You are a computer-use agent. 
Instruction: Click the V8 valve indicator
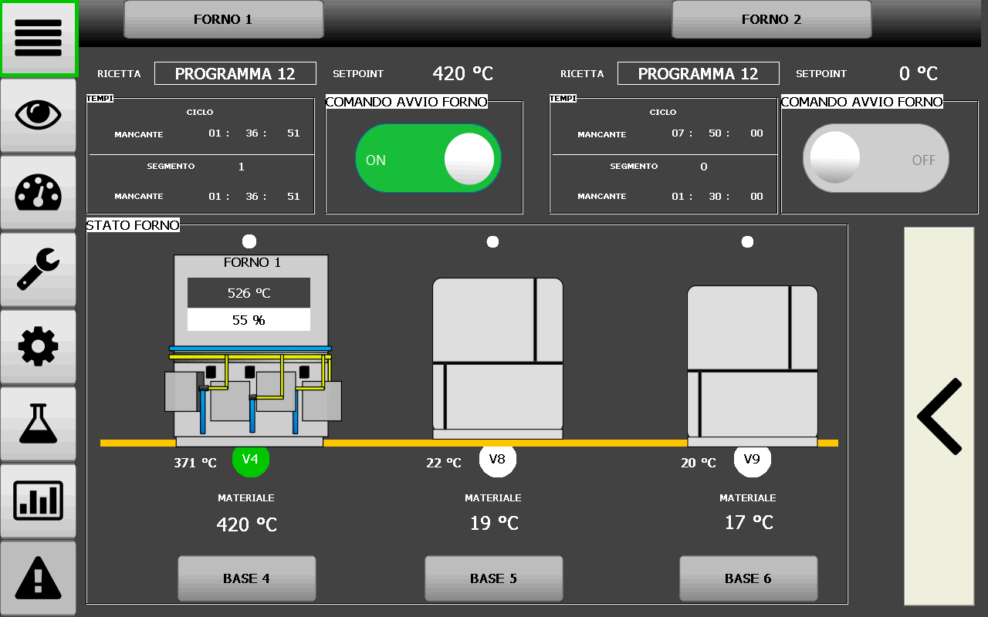pyautogui.click(x=498, y=460)
